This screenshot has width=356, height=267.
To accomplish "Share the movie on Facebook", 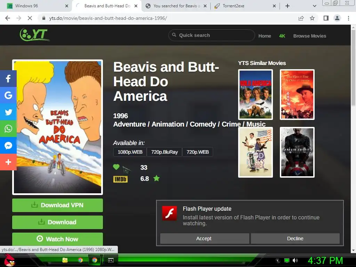I will point(8,79).
